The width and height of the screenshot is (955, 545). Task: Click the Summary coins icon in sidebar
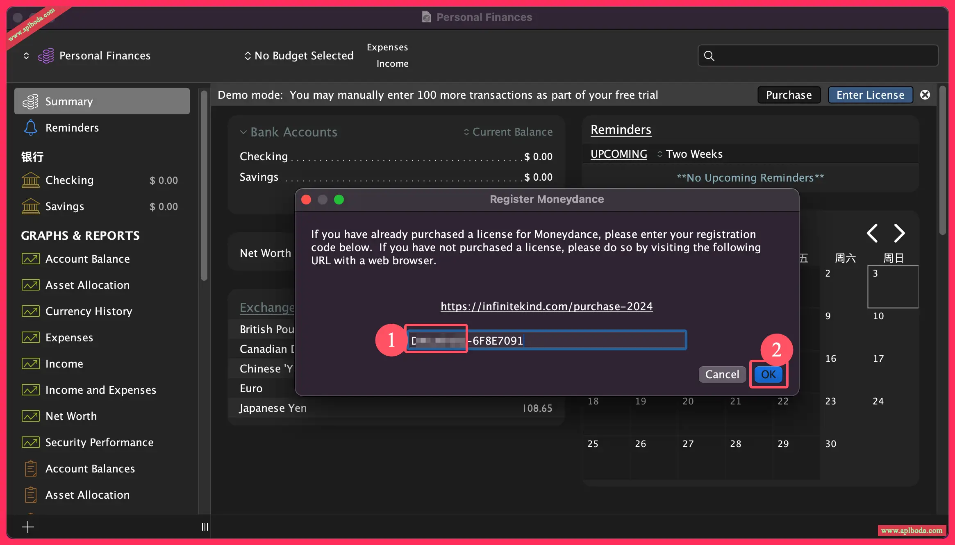30,102
